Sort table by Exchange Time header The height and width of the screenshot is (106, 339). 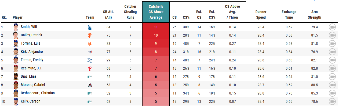(x=289, y=15)
